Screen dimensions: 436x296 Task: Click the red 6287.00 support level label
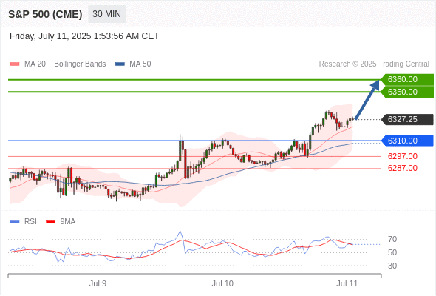(x=402, y=168)
